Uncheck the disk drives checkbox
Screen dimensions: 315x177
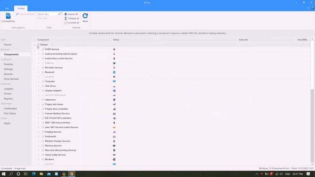(43, 86)
